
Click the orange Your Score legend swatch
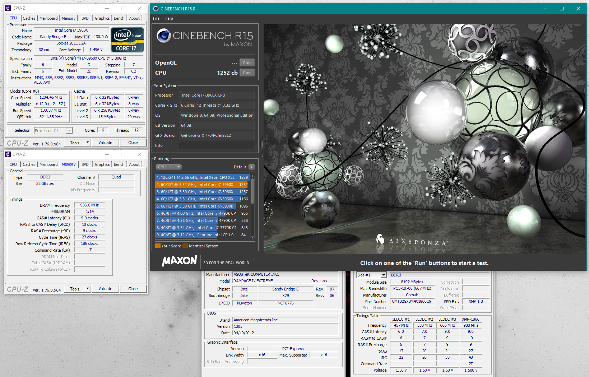158,246
